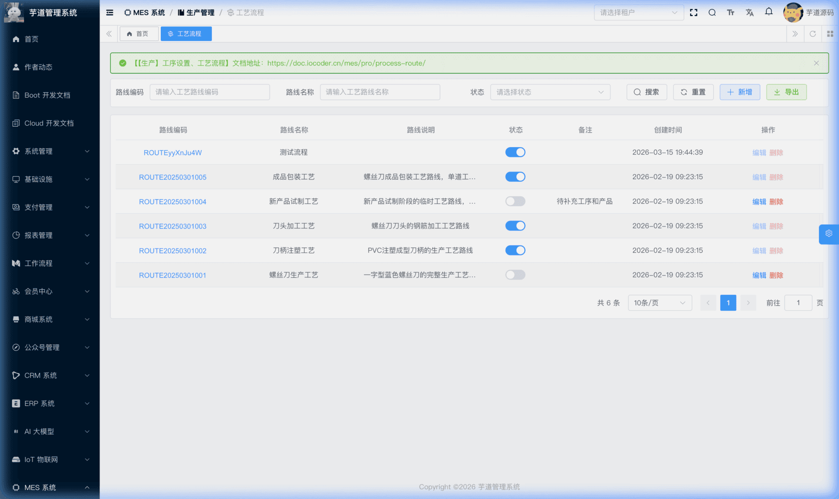Viewport: 839px width, 499px height.
Task: Enable status toggle for 新产品试制工艺
Action: click(515, 201)
